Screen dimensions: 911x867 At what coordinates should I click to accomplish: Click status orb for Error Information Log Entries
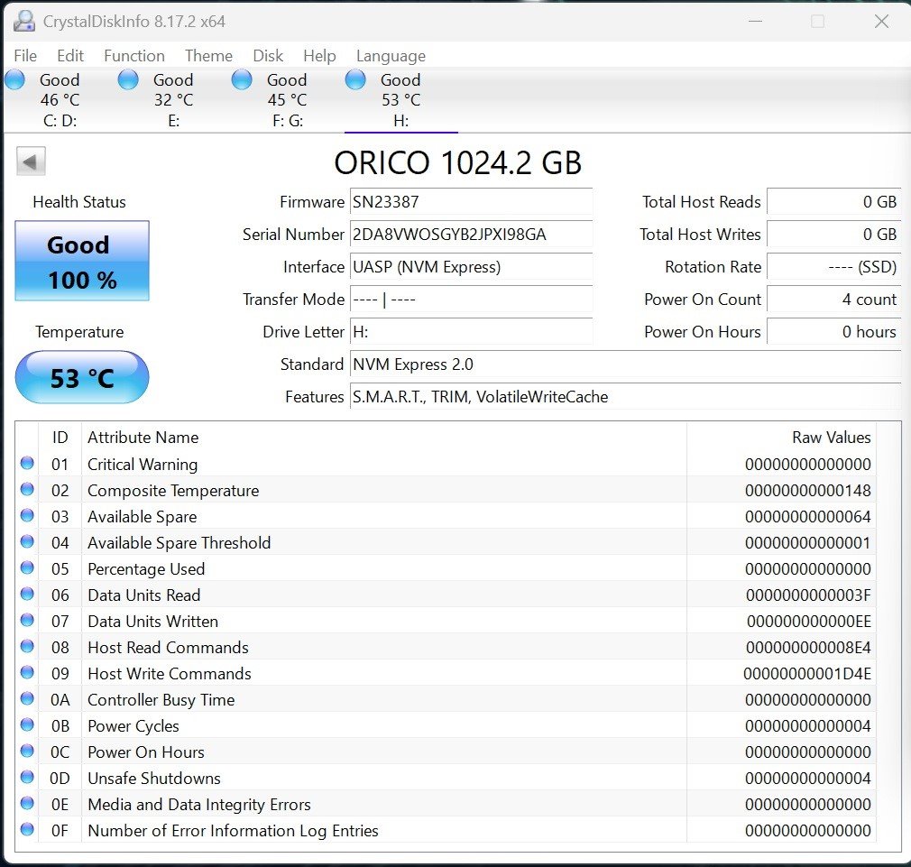(x=27, y=829)
